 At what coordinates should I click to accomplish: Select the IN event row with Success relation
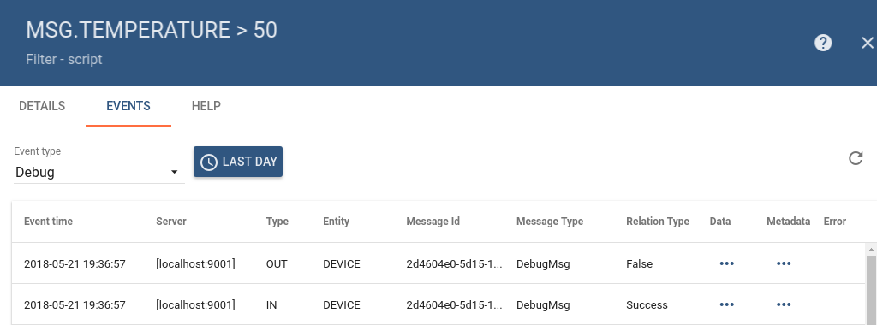coord(438,304)
